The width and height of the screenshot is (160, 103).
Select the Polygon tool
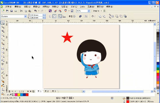coord(3,56)
